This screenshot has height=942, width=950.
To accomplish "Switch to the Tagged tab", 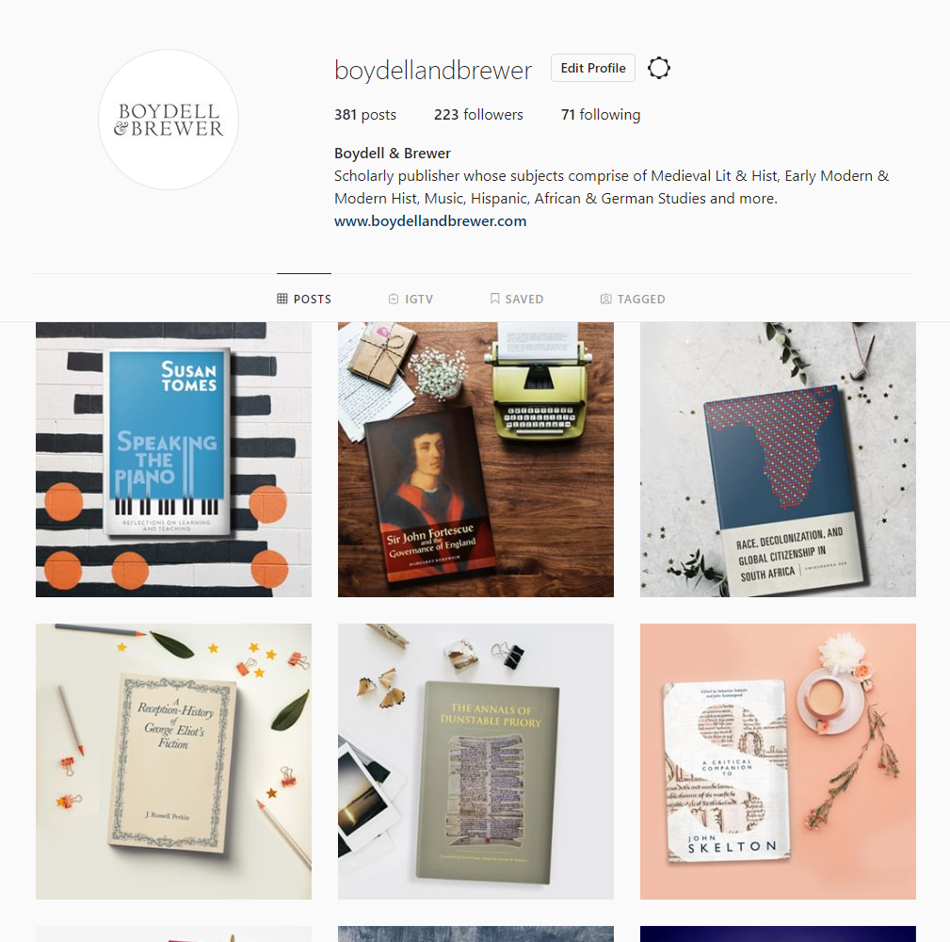I will pyautogui.click(x=633, y=299).
